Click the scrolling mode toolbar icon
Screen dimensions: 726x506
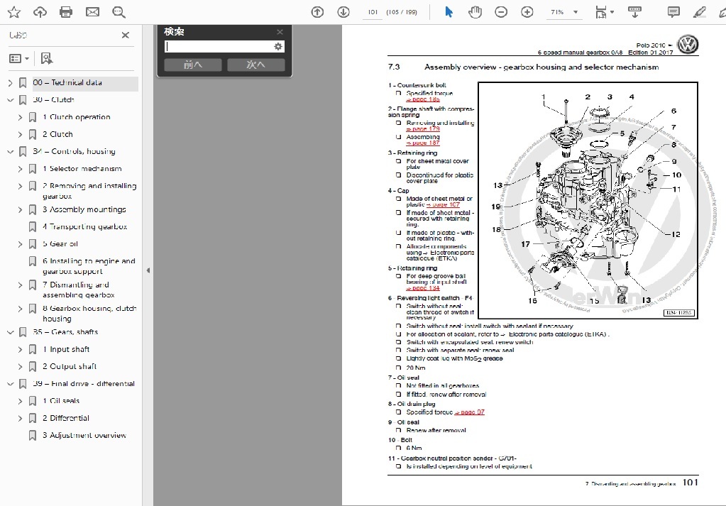coord(634,12)
